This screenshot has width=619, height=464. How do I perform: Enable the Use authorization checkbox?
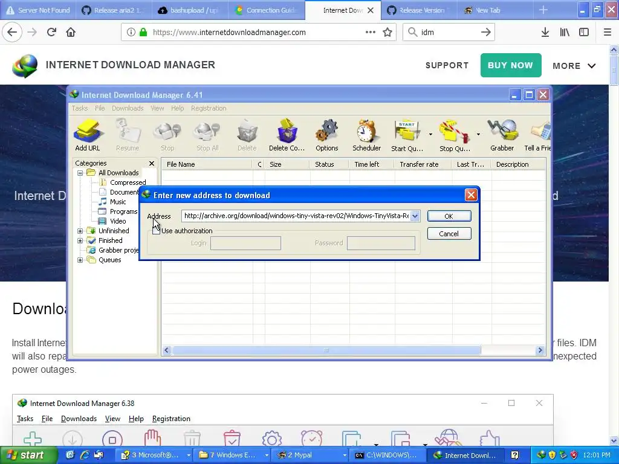click(x=157, y=230)
